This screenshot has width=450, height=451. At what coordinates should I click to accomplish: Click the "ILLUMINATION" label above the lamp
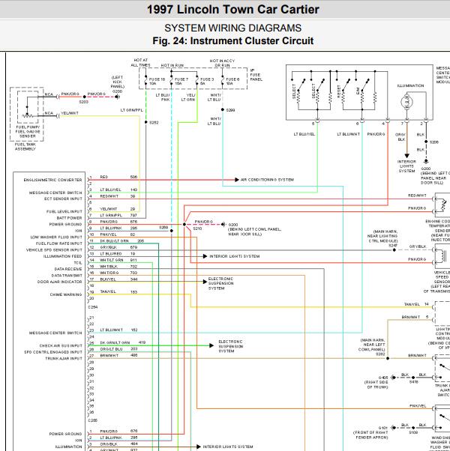410,85
